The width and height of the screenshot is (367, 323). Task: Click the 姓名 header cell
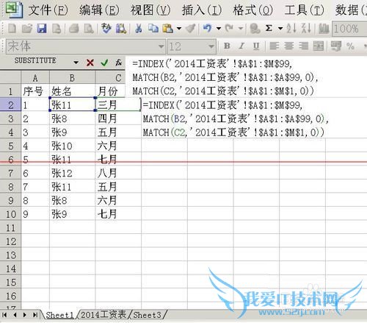click(72, 91)
